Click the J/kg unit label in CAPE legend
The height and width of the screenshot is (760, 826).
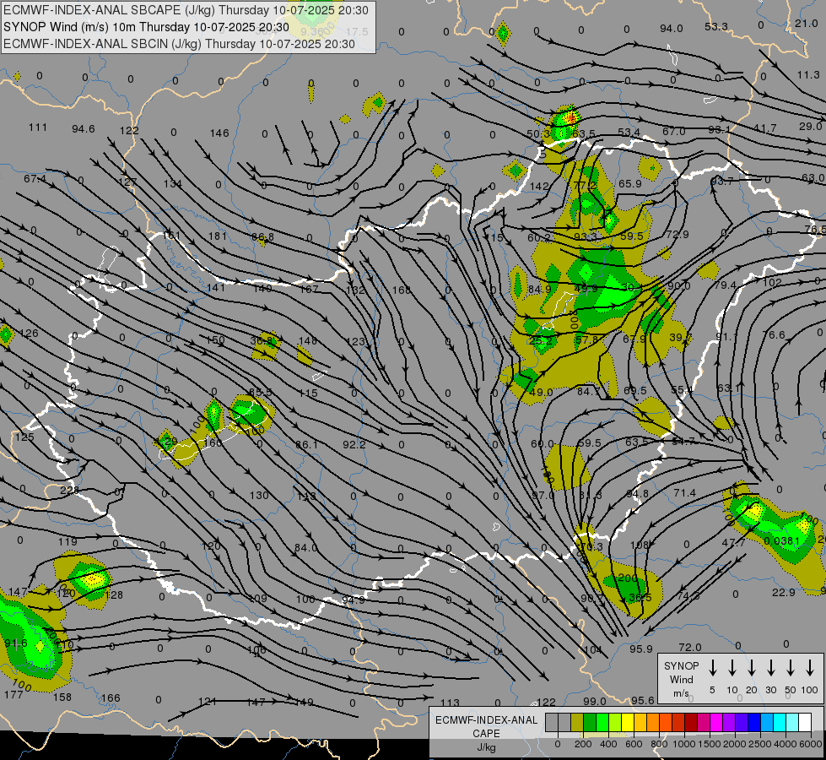pyautogui.click(x=486, y=747)
